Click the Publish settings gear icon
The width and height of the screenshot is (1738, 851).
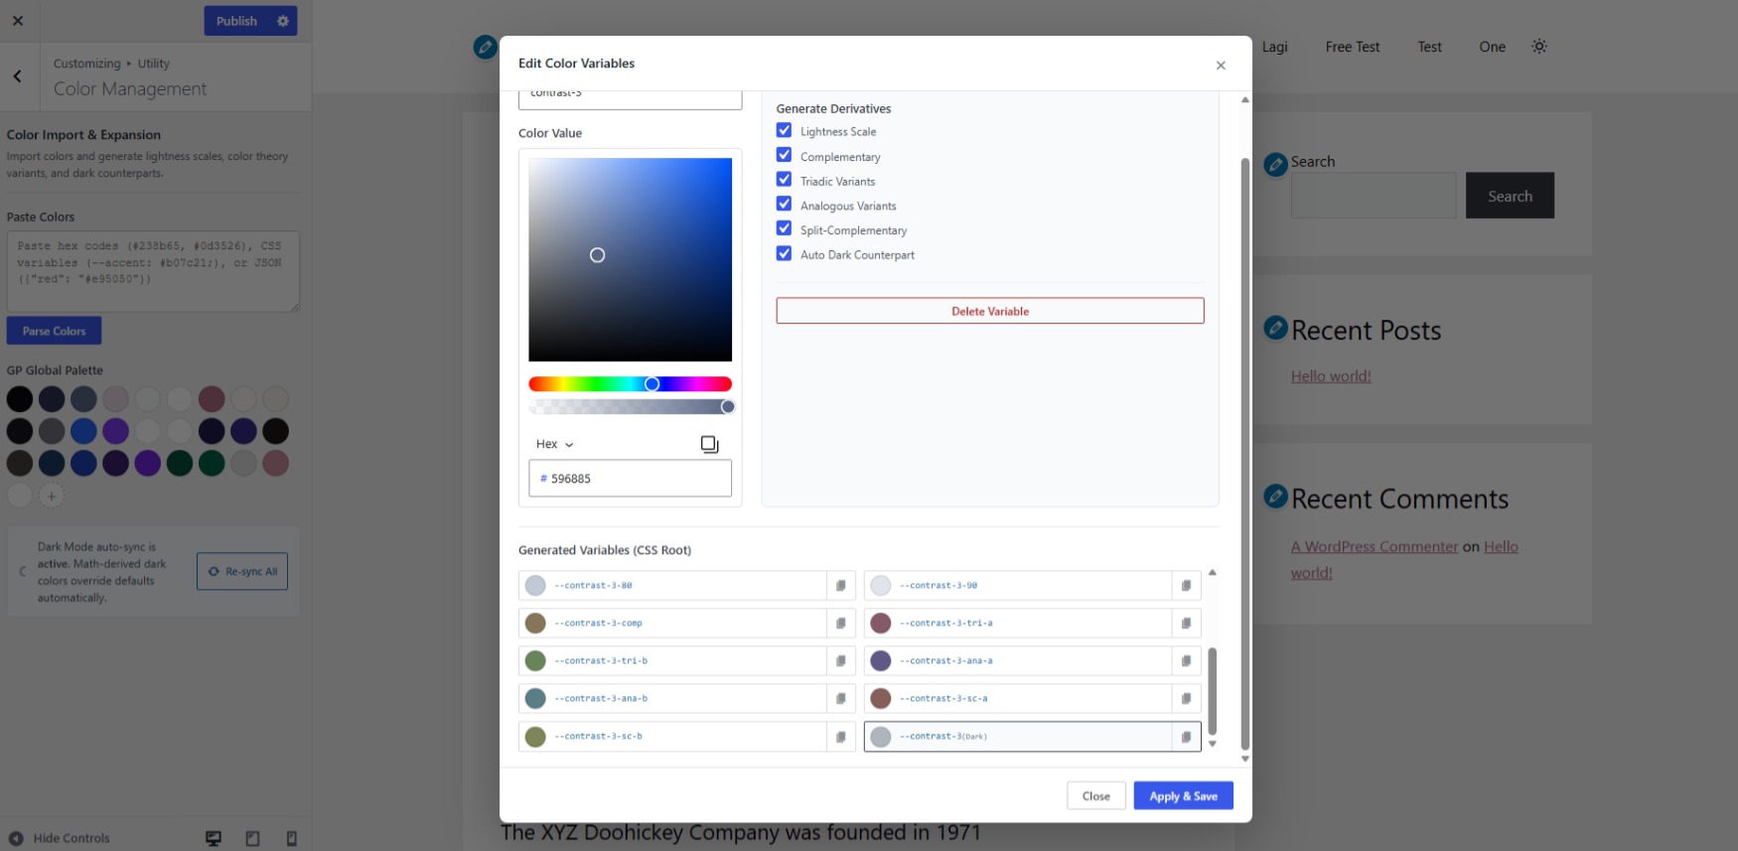click(283, 21)
